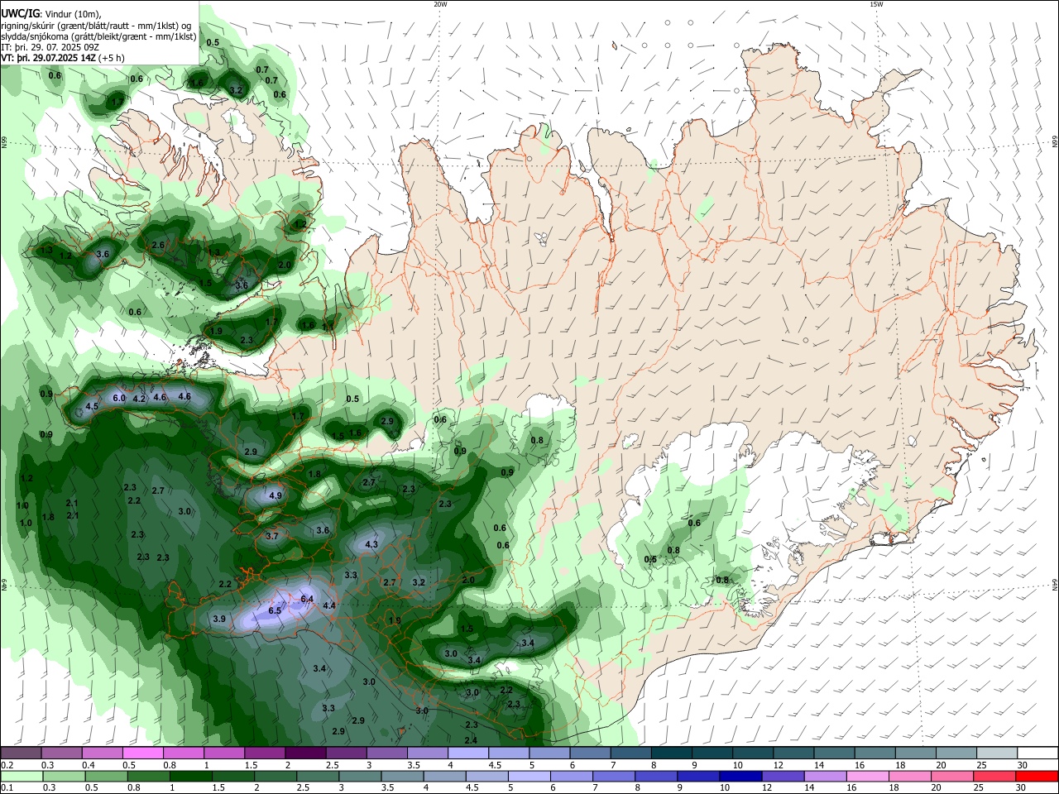Click the 6.4 precipitation value on the map
The width and height of the screenshot is (1059, 794).
click(x=307, y=599)
